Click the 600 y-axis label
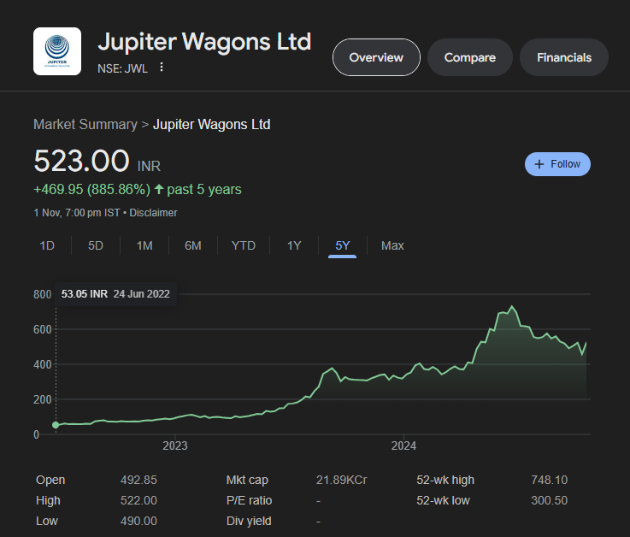The height and width of the screenshot is (537, 630). pyautogui.click(x=43, y=329)
